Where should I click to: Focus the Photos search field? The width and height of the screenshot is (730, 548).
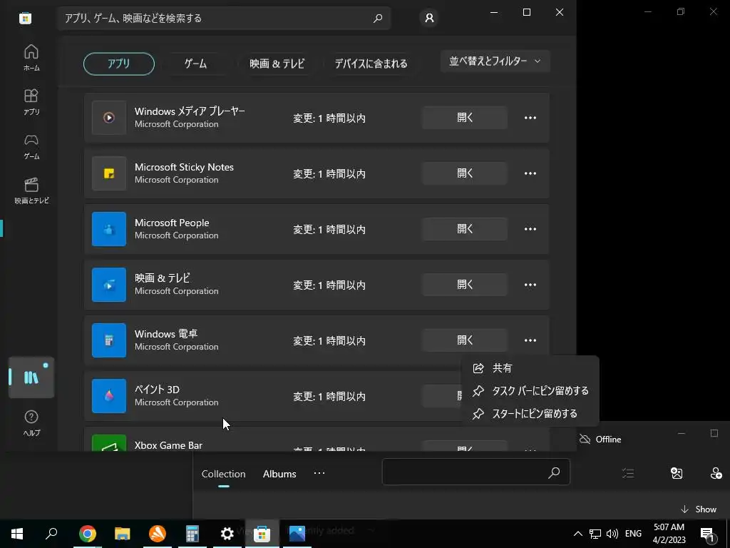(x=475, y=472)
